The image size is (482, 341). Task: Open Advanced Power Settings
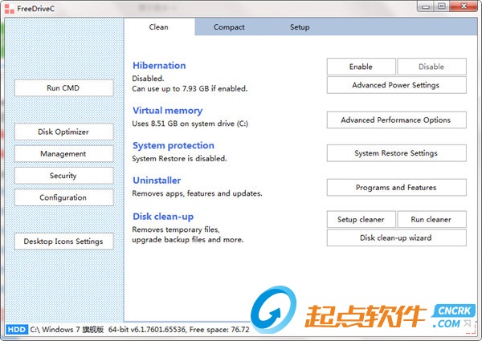tap(396, 85)
